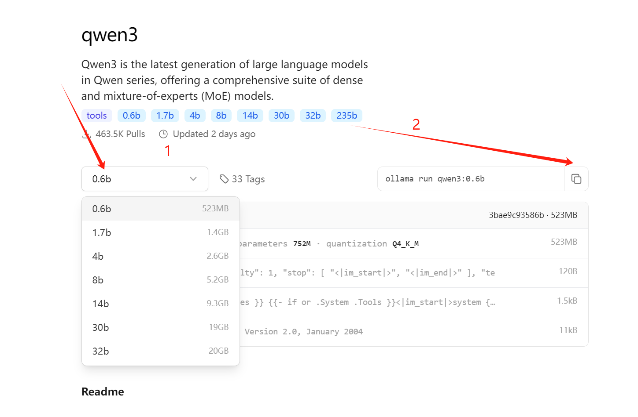Select the 1.7b 1.4GB option
This screenshot has height=417, width=638.
pyautogui.click(x=161, y=232)
